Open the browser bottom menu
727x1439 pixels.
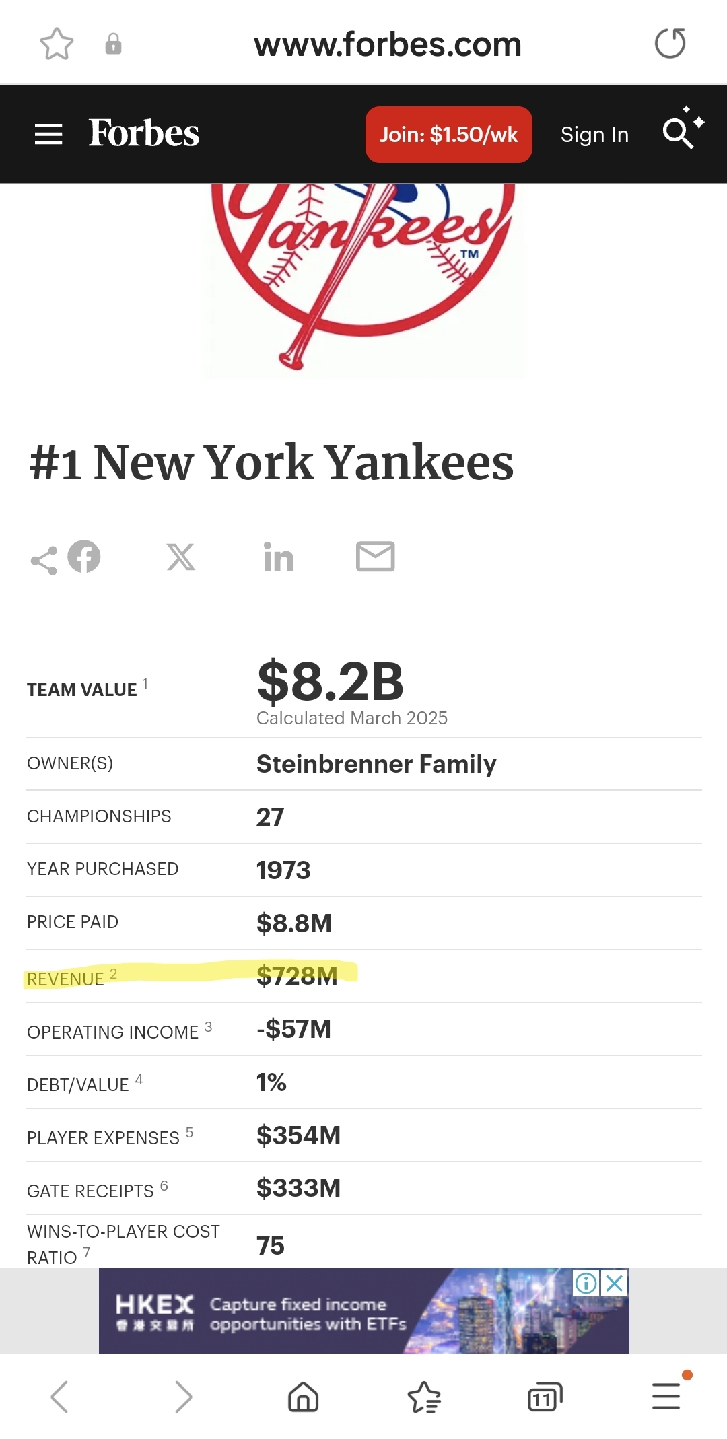pyautogui.click(x=666, y=1397)
